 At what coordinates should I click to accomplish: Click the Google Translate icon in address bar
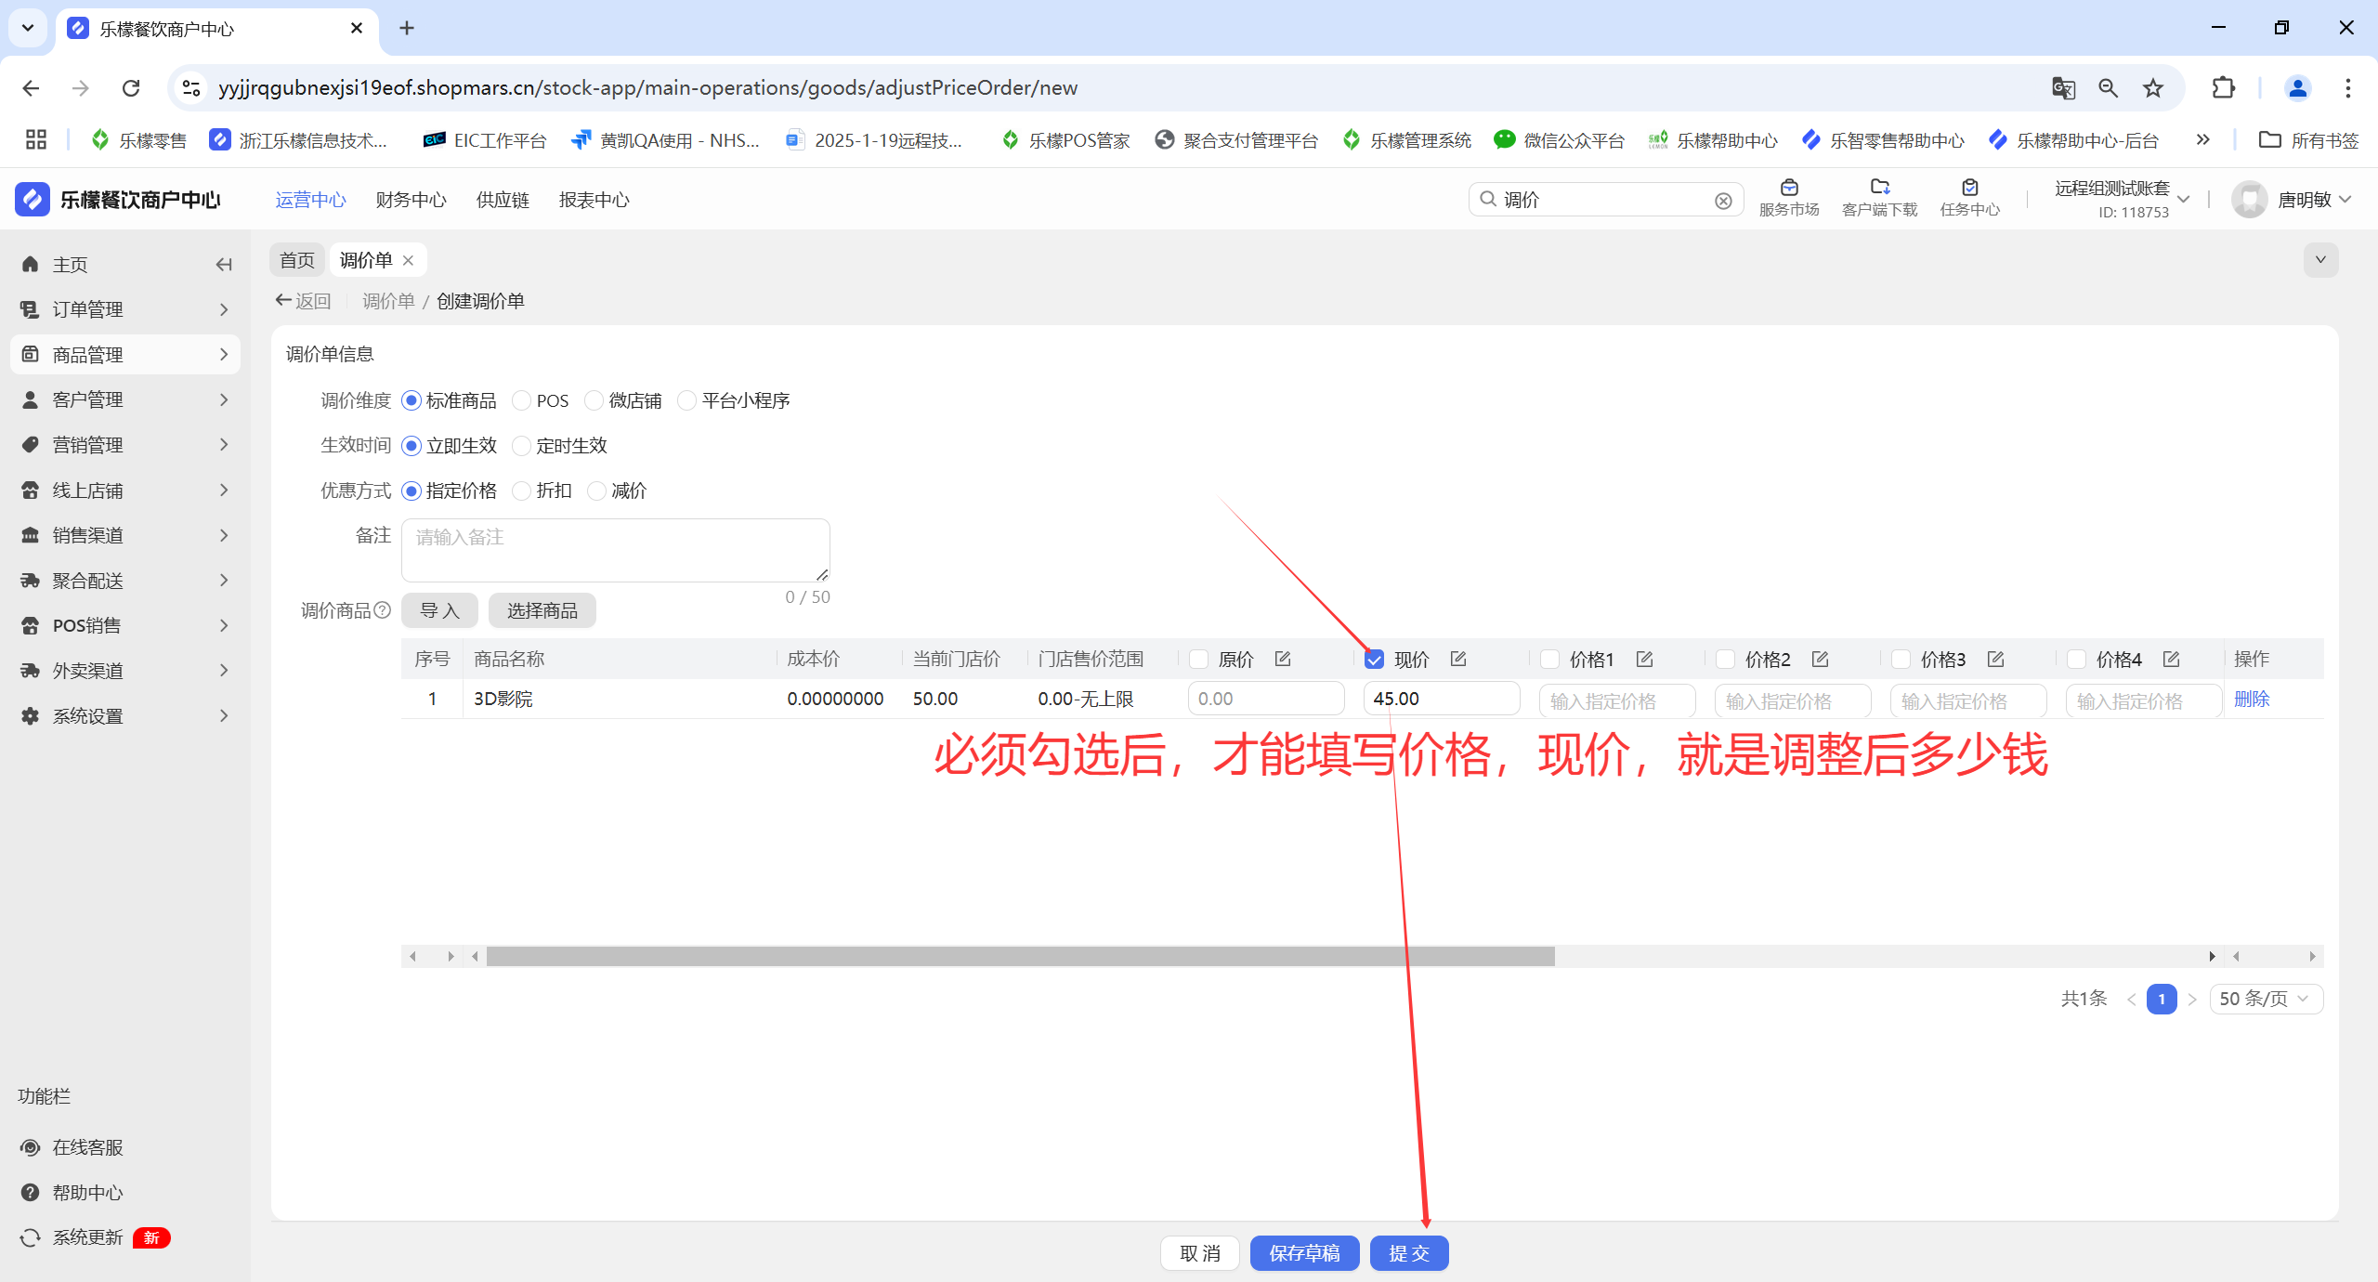2064,87
